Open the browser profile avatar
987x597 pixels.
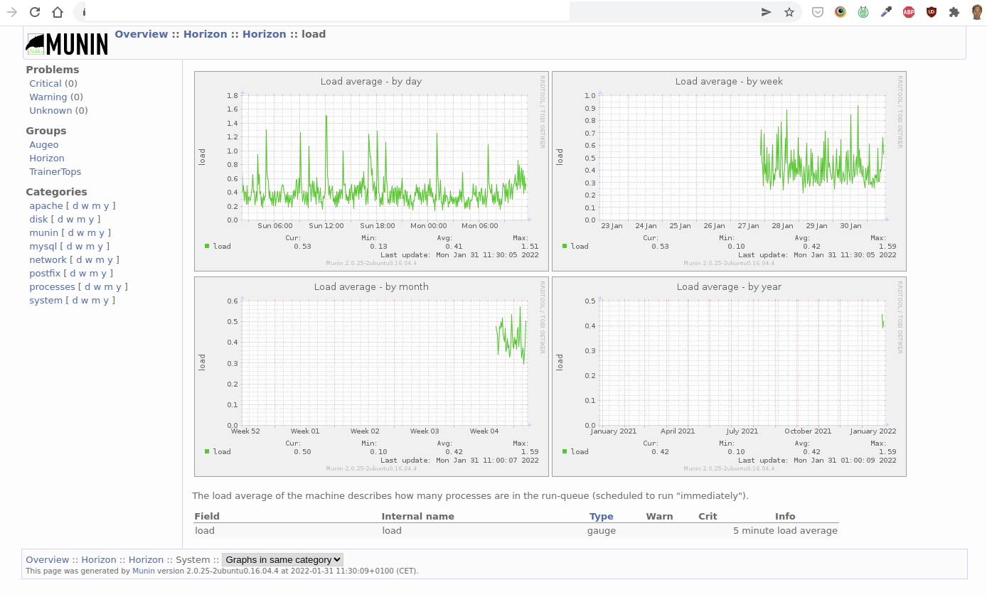[x=977, y=12]
